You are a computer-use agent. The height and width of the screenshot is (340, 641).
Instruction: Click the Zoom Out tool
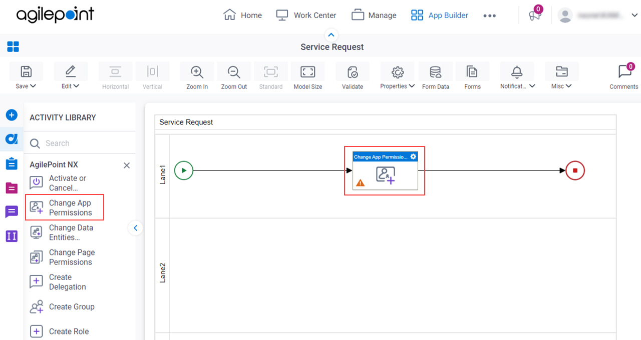(x=234, y=76)
